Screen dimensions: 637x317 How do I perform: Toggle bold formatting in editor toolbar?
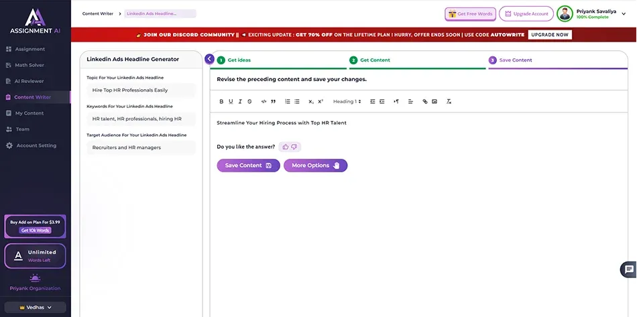click(x=221, y=102)
